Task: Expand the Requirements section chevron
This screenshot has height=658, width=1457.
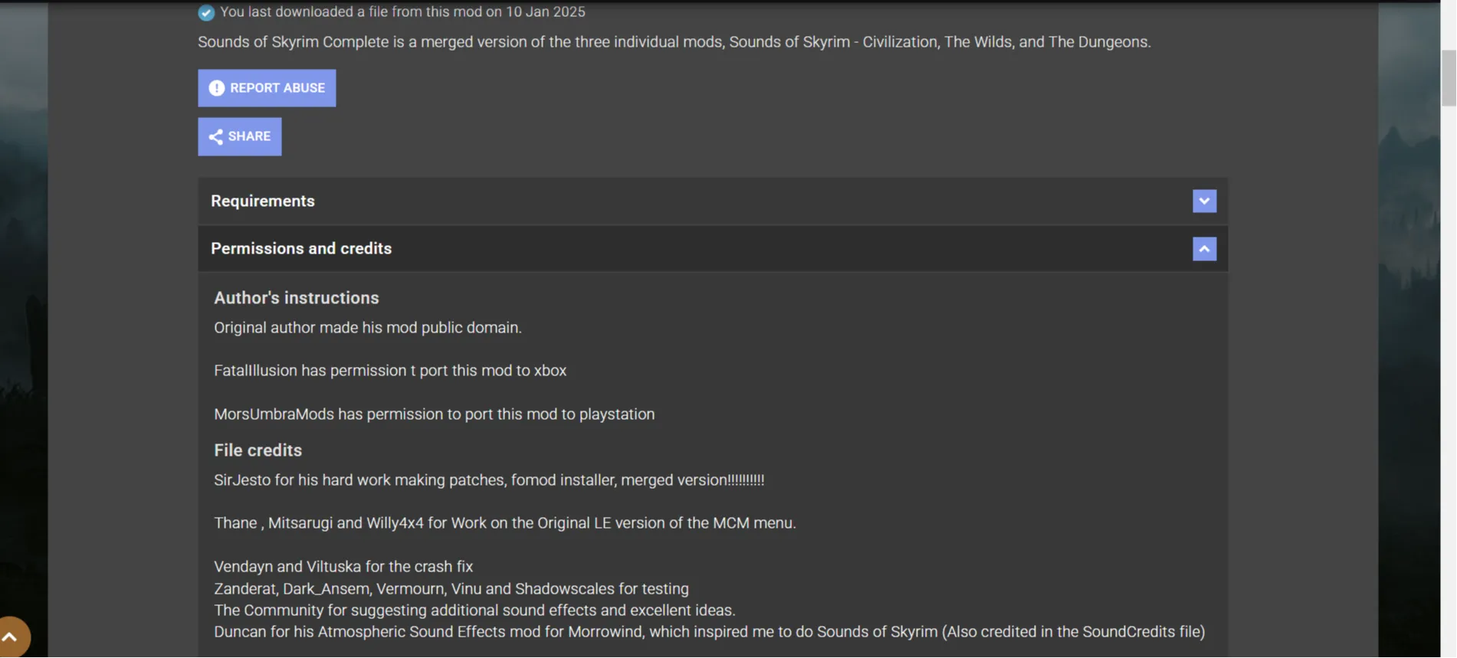Action: [1204, 201]
